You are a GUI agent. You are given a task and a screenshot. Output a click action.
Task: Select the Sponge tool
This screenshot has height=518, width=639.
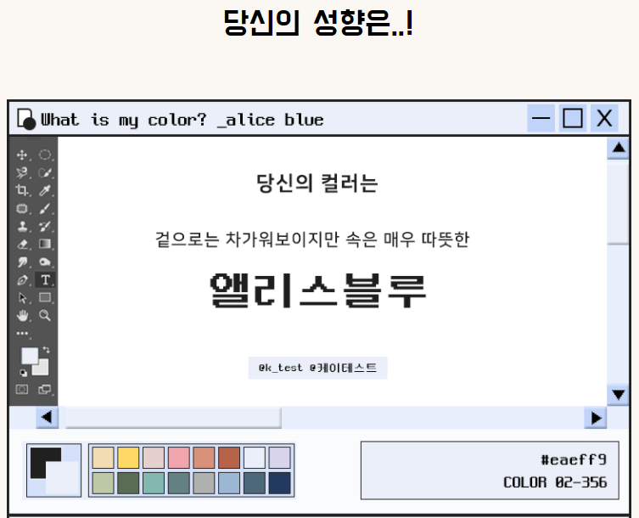[45, 262]
